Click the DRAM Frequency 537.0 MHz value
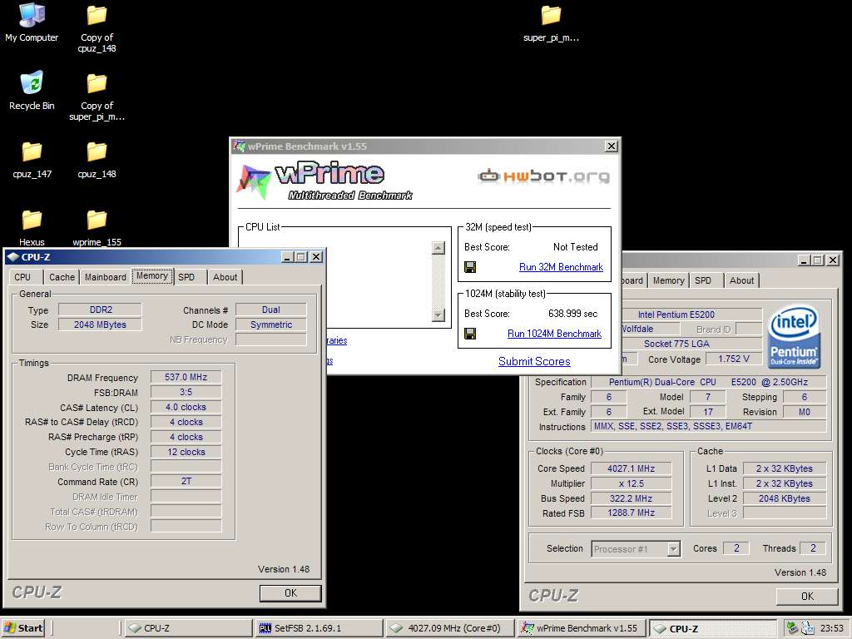Screen dimensions: 852x639 click(x=186, y=377)
